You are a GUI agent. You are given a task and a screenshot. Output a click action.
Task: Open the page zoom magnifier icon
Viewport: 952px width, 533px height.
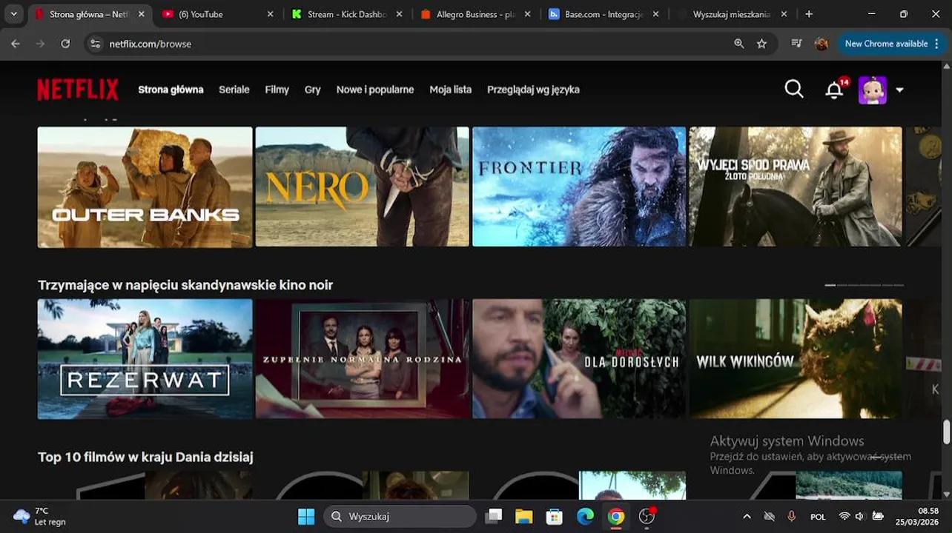pos(739,44)
